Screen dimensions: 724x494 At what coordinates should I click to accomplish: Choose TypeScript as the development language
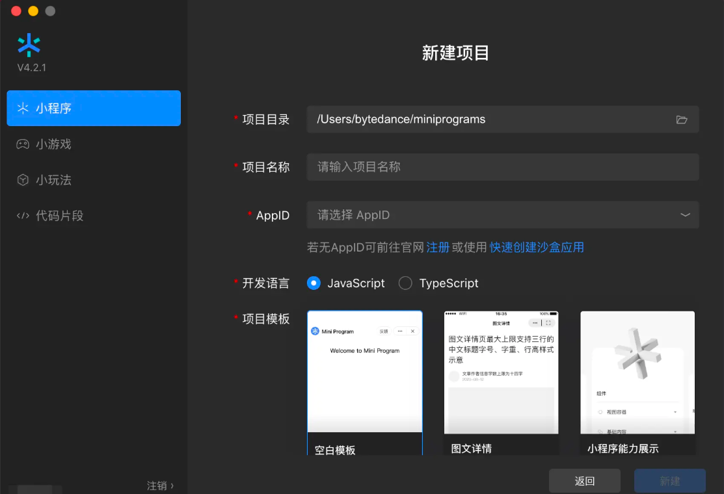438,283
